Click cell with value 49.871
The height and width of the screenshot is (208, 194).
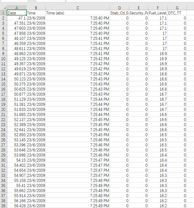pos(17,74)
